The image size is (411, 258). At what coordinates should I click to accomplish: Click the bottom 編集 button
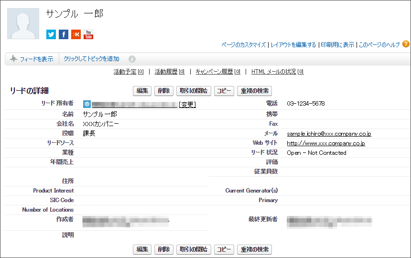pyautogui.click(x=142, y=249)
